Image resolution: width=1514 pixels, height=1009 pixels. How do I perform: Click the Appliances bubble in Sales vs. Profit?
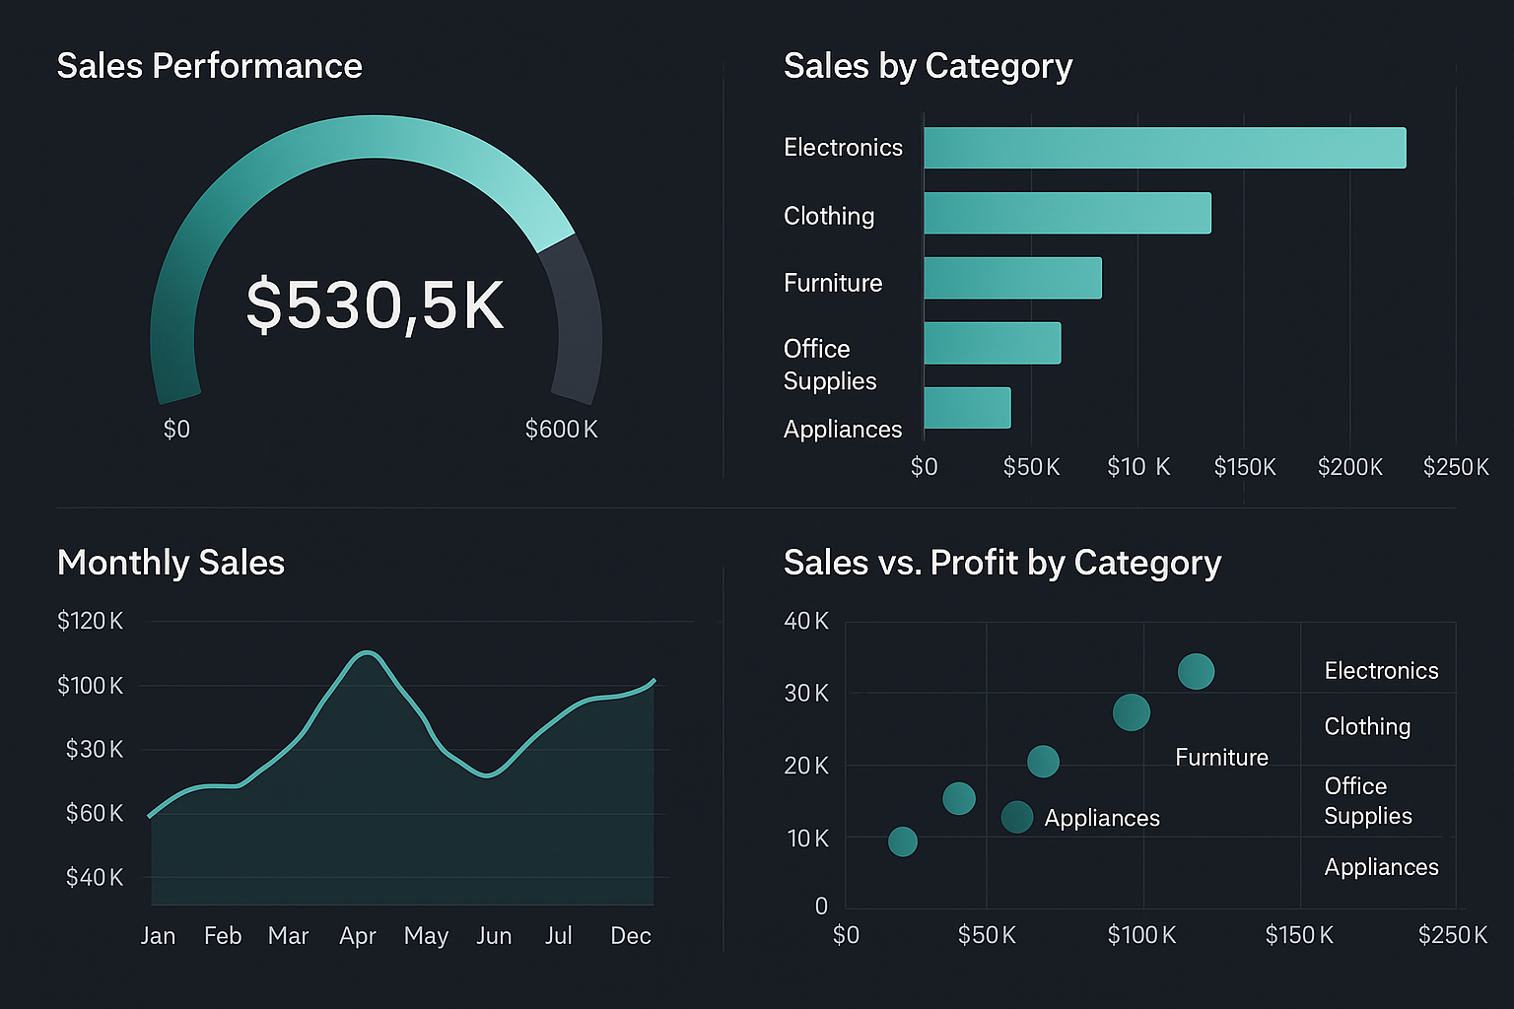pos(1016,818)
